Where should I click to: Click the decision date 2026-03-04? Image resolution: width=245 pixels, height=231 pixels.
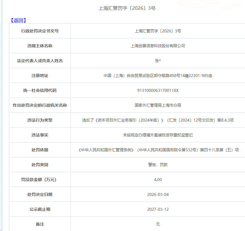coord(158,194)
